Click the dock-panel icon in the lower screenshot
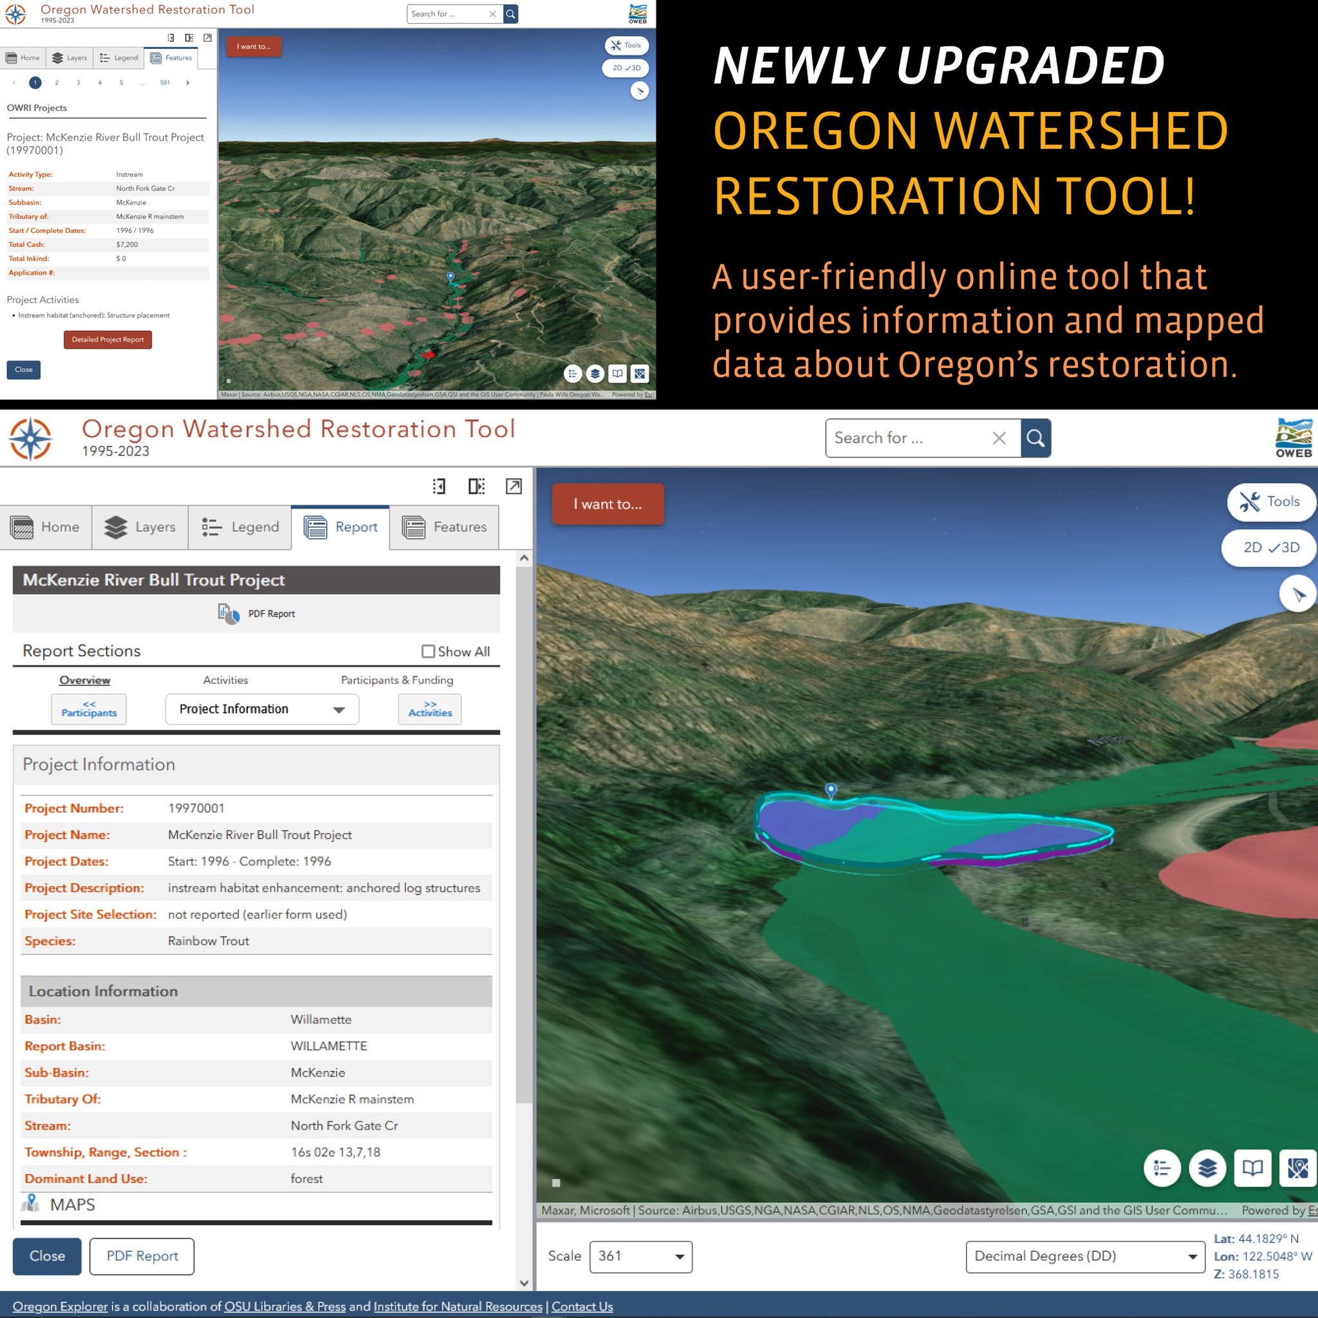Screen dimensions: 1318x1318 click(x=476, y=486)
